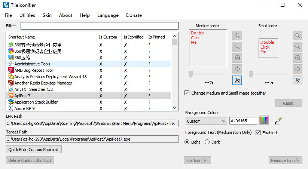Click the ApiPost7 shortcut icon
The width and height of the screenshot is (308, 169).
[x=11, y=96]
